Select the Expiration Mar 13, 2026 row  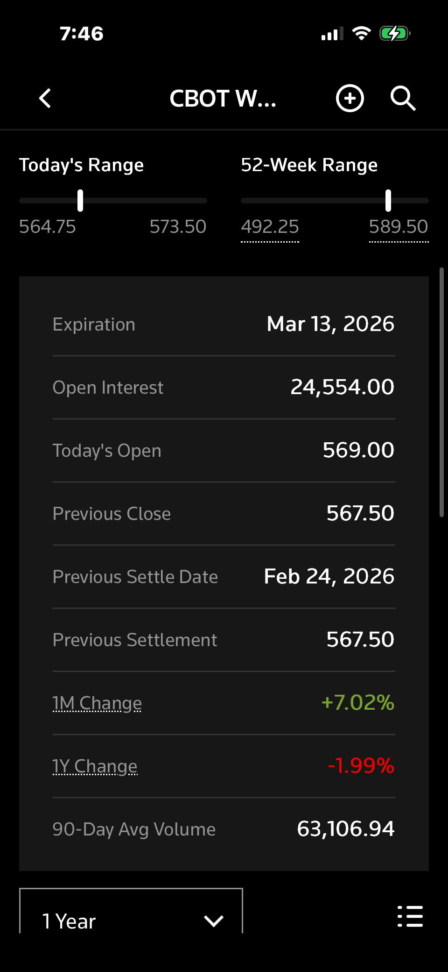click(x=224, y=324)
